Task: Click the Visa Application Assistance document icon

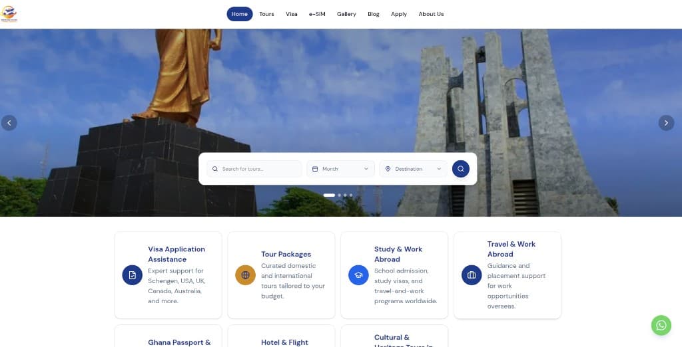Action: click(x=133, y=275)
